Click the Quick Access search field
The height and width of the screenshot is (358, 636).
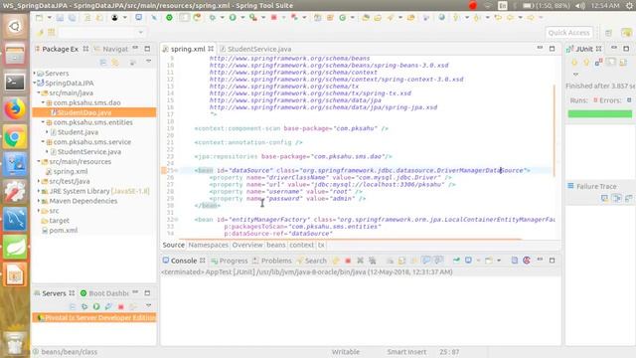pos(568,33)
